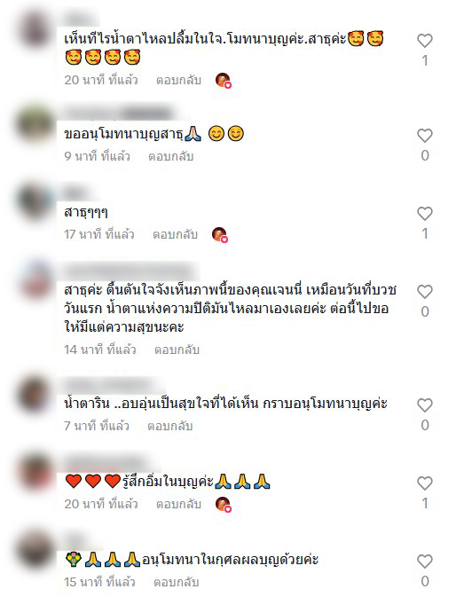Open the avatar next to the "สาธุๆๆๆ" comment

point(36,202)
